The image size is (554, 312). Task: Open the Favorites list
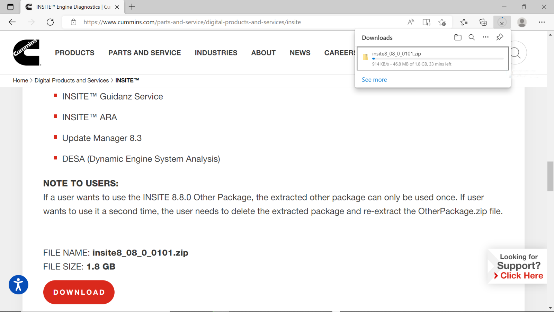464,22
